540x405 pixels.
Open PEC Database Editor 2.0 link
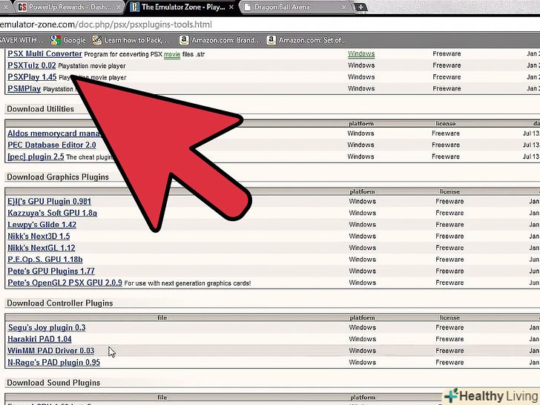click(52, 145)
